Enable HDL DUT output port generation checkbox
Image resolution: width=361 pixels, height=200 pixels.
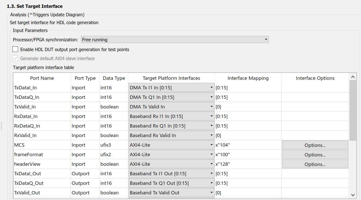(x=15, y=49)
